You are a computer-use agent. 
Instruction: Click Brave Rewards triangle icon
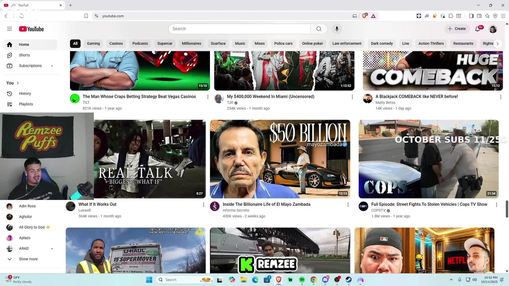(373, 16)
